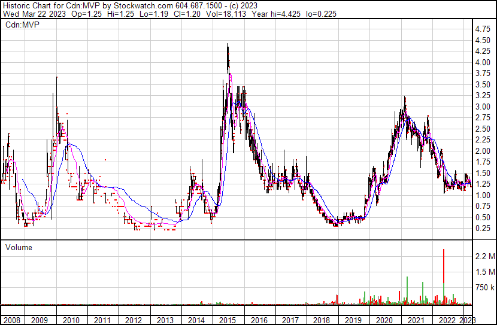Click the 2012 year label

[134, 320]
